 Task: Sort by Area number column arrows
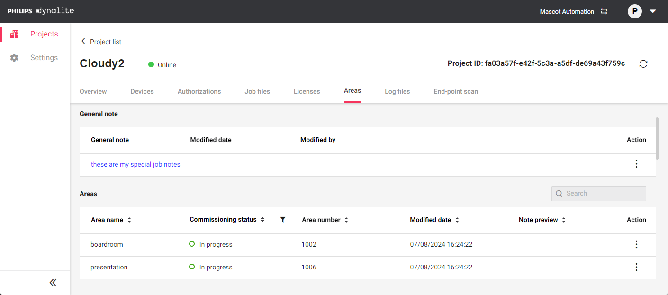pyautogui.click(x=346, y=220)
